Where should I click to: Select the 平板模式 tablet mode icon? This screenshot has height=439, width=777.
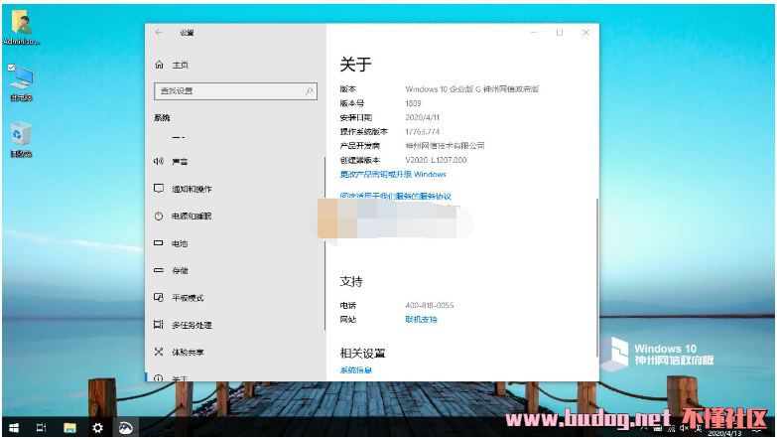[x=159, y=297]
